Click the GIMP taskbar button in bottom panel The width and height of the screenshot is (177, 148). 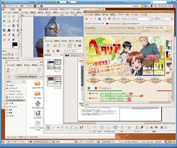tap(62, 142)
